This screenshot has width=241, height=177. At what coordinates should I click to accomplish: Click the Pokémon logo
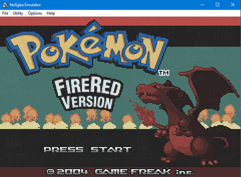pyautogui.click(x=87, y=48)
